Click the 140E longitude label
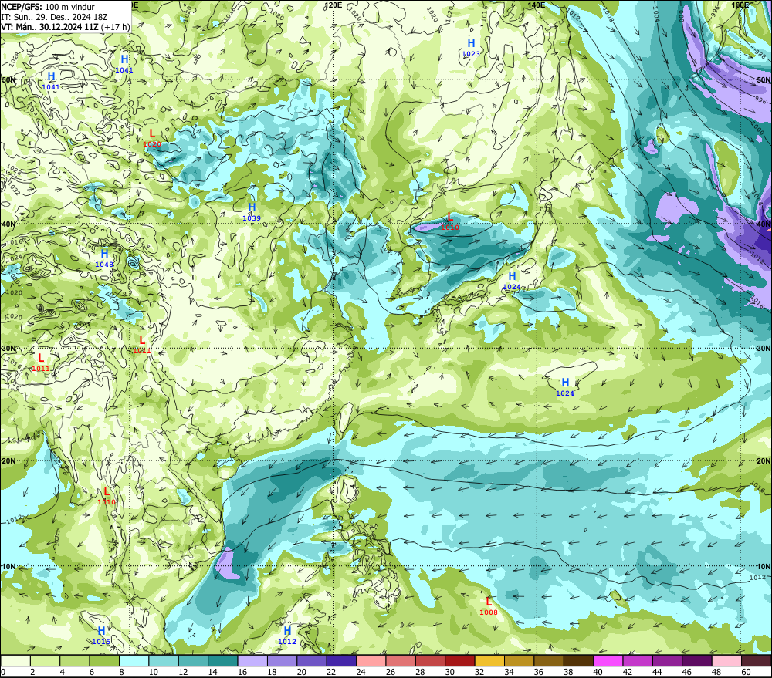The image size is (772, 678). coord(537,5)
